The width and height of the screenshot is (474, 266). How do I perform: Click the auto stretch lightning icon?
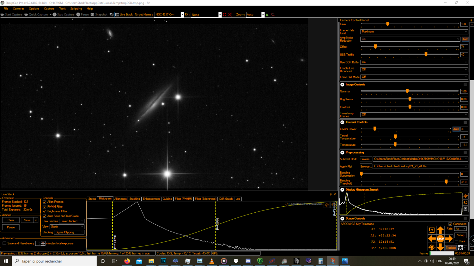466,196
